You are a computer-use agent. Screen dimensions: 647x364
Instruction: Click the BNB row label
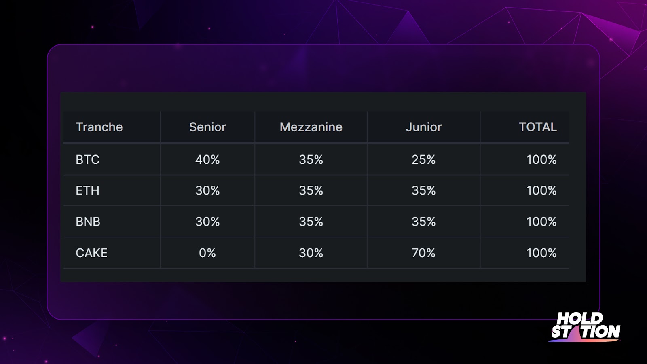tap(88, 222)
